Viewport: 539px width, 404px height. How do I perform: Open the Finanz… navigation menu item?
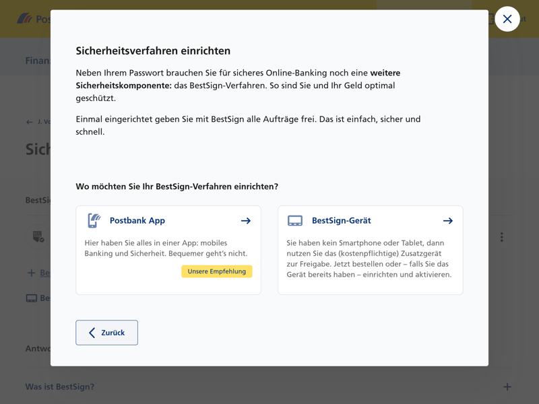click(x=38, y=61)
